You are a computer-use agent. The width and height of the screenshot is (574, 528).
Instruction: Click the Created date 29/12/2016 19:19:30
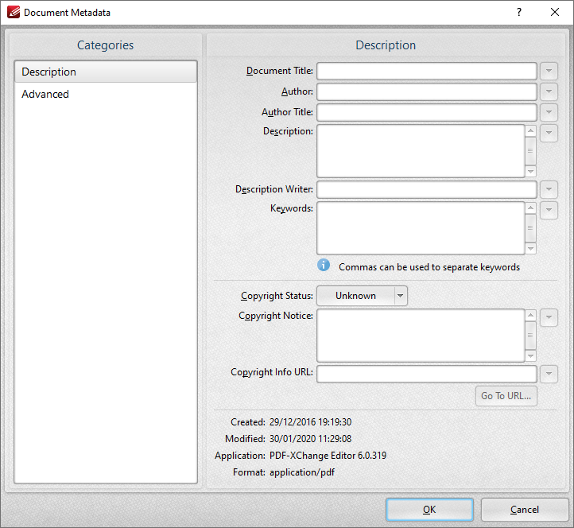(310, 422)
